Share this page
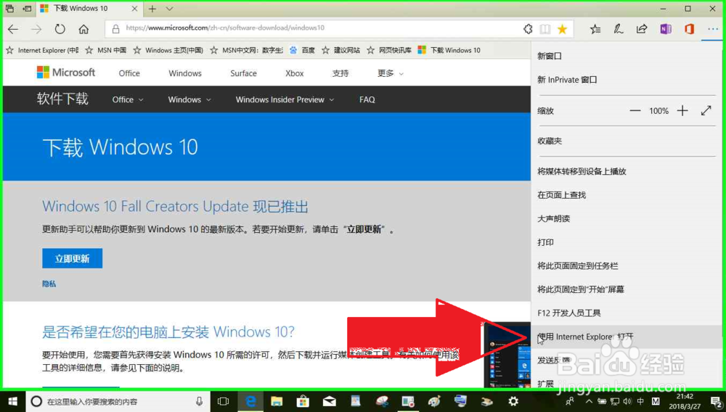This screenshot has width=726, height=412. point(642,29)
